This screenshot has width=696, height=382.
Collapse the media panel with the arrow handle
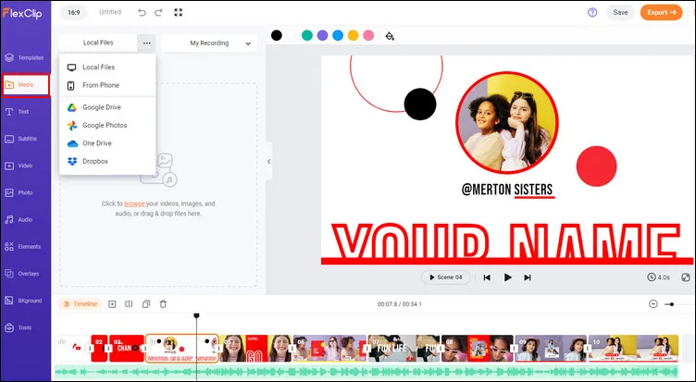coord(269,162)
